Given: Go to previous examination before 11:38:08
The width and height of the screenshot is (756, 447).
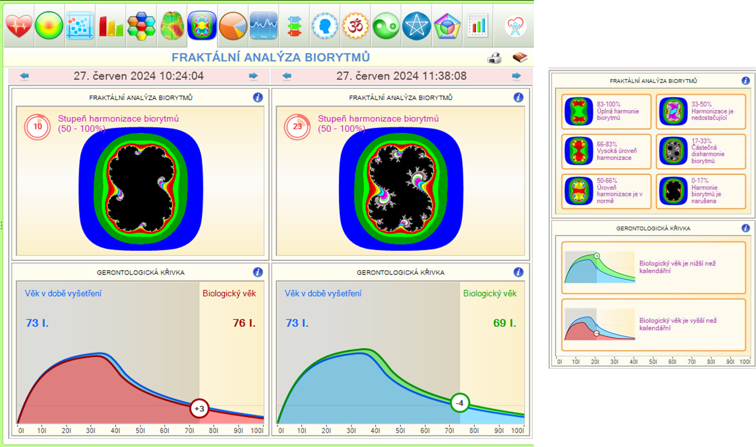Looking at the screenshot, I should (x=287, y=76).
